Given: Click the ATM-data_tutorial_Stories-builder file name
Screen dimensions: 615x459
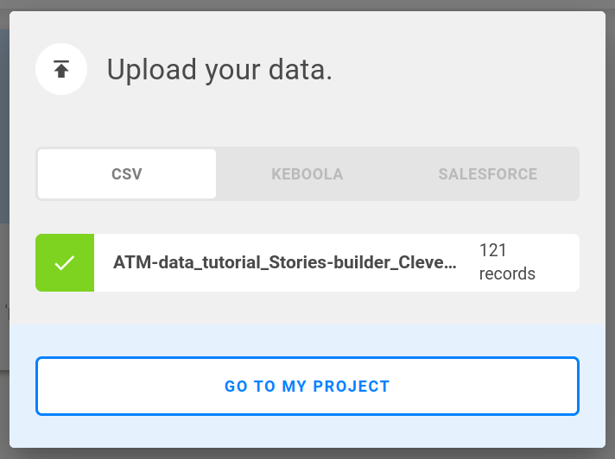Looking at the screenshot, I should click(x=285, y=263).
